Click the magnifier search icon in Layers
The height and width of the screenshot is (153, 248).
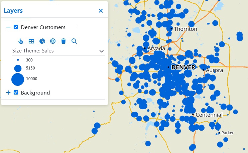[x=74, y=41]
